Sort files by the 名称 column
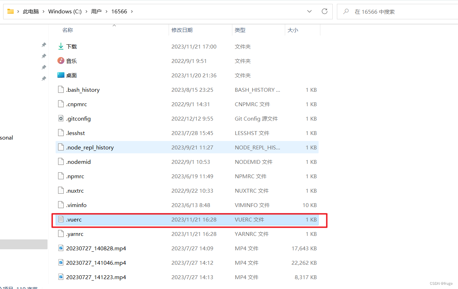 tap(68, 30)
